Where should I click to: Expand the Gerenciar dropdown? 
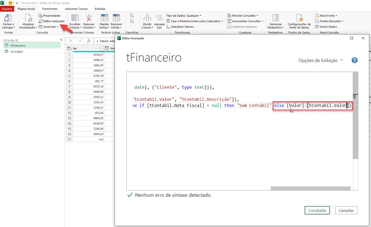48,27
